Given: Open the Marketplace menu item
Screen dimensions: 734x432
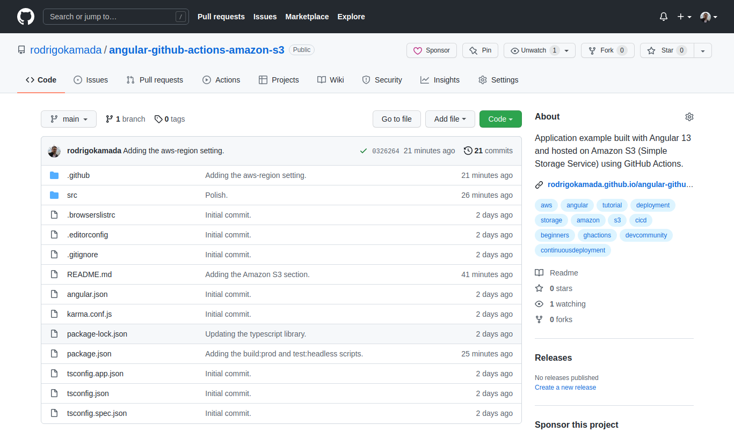Looking at the screenshot, I should tap(307, 17).
